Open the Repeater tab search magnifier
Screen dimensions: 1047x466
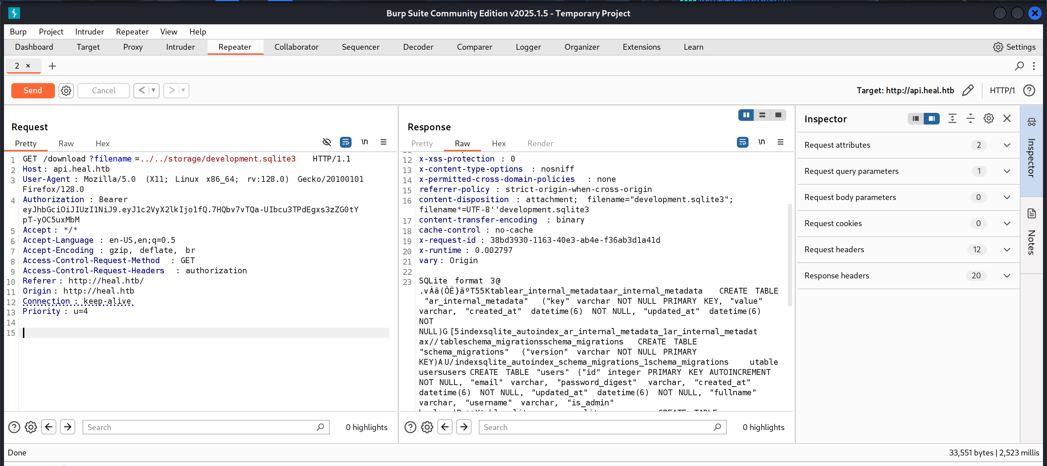pyautogui.click(x=1019, y=66)
